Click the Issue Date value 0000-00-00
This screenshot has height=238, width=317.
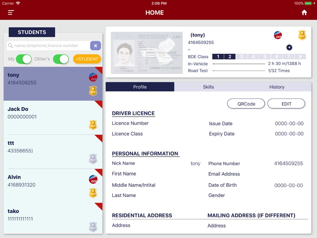(x=289, y=124)
